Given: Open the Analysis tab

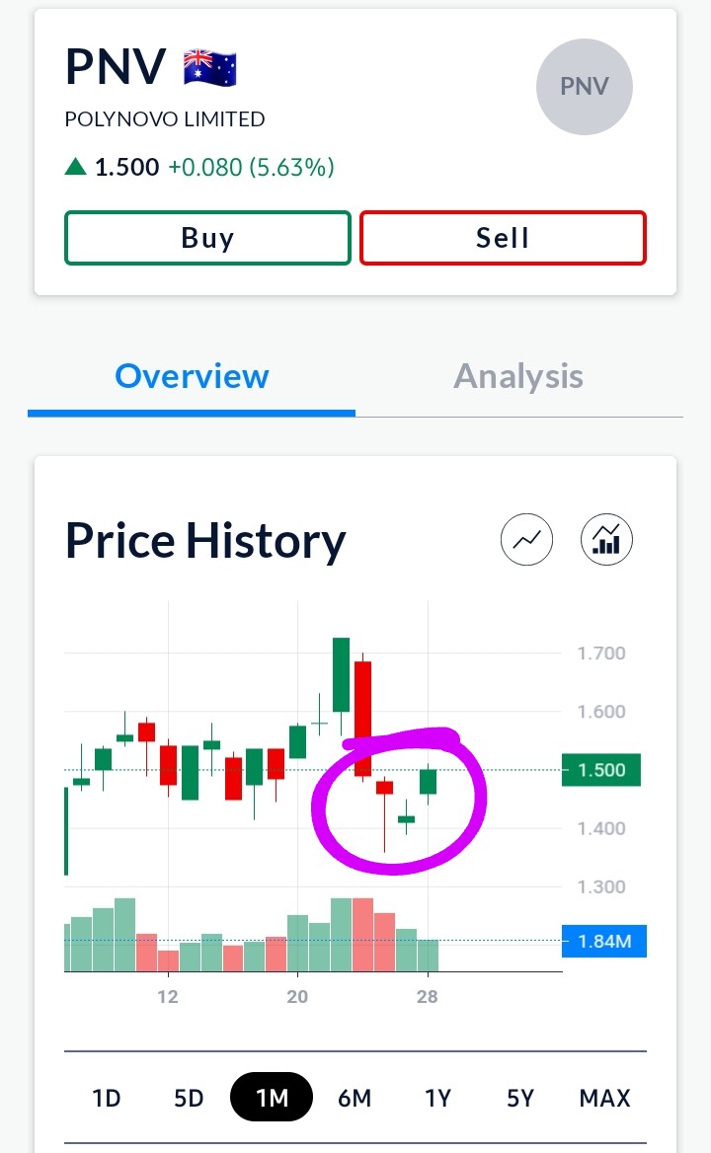Looking at the screenshot, I should 518,376.
